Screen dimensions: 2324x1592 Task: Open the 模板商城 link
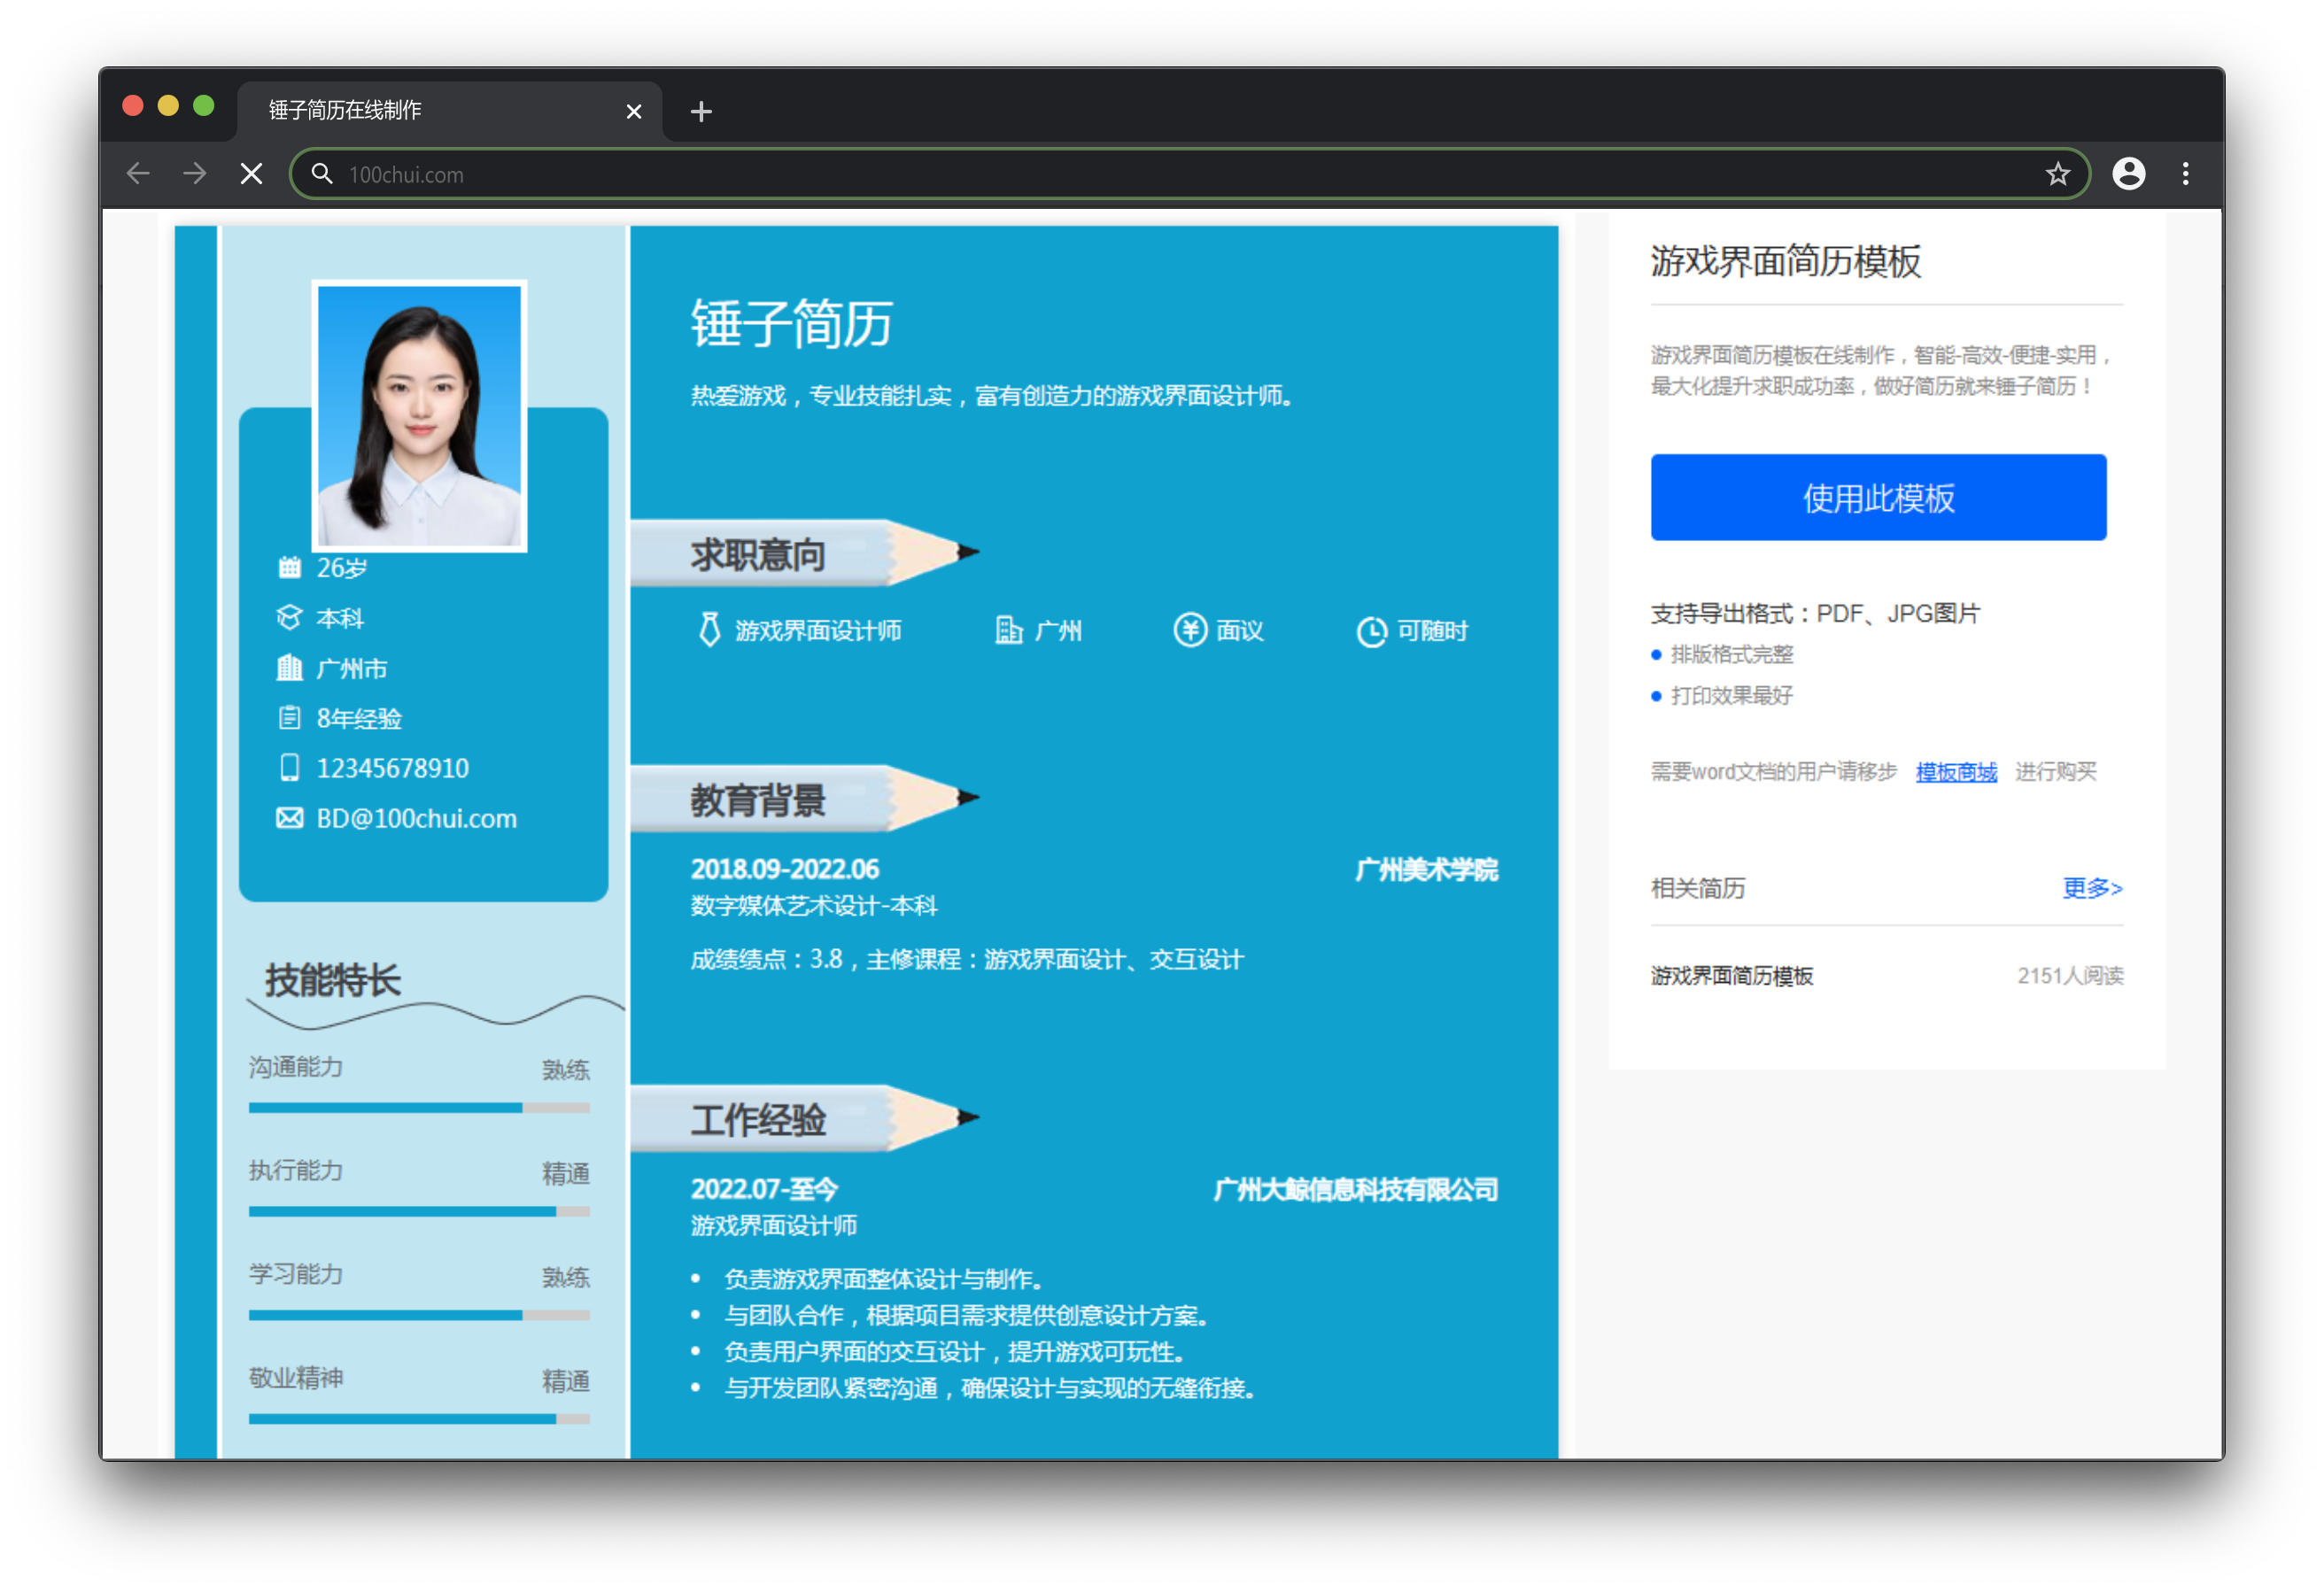(x=1956, y=771)
